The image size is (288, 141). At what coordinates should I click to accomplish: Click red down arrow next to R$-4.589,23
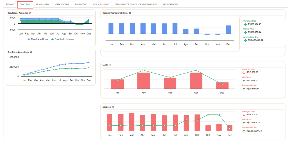coord(244,115)
